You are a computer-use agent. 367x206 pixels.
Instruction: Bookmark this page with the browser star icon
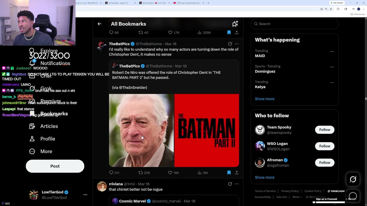(331, 9)
